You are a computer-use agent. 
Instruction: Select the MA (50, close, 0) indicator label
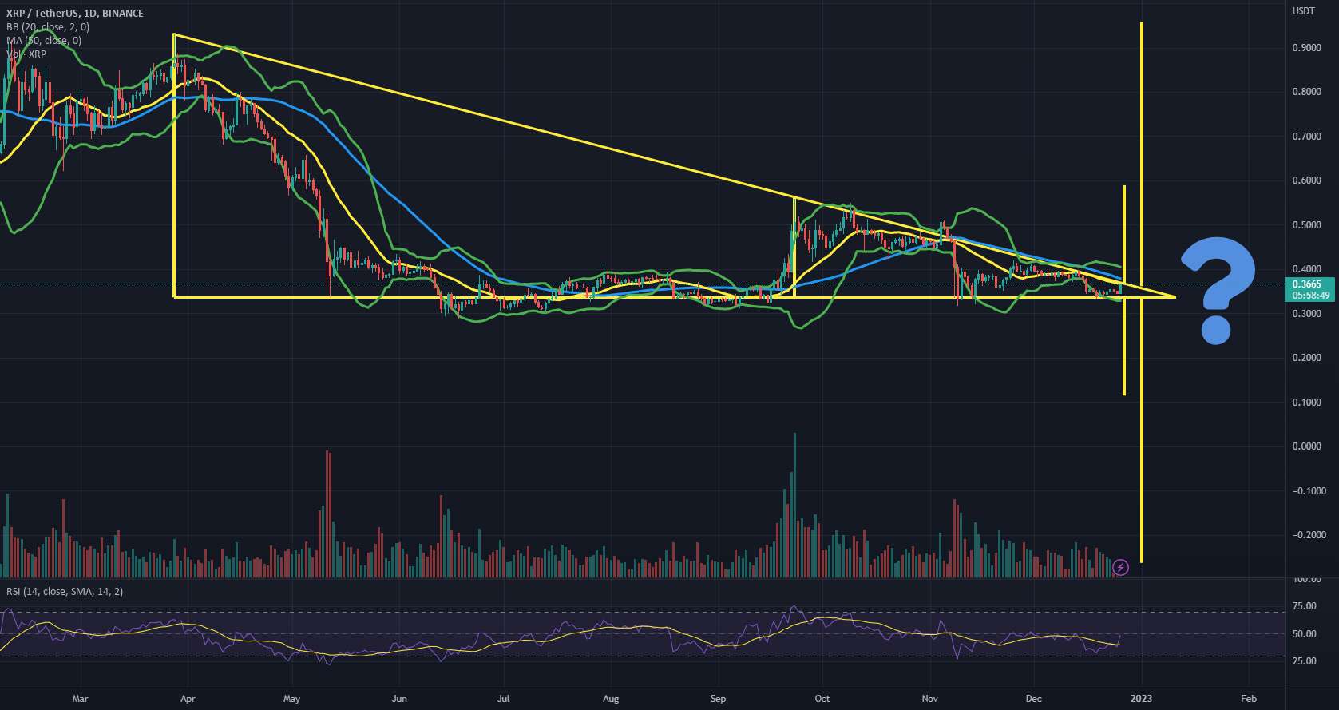tap(44, 41)
